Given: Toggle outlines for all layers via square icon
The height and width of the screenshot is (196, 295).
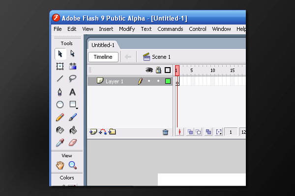Looking at the screenshot, I should (x=168, y=70).
